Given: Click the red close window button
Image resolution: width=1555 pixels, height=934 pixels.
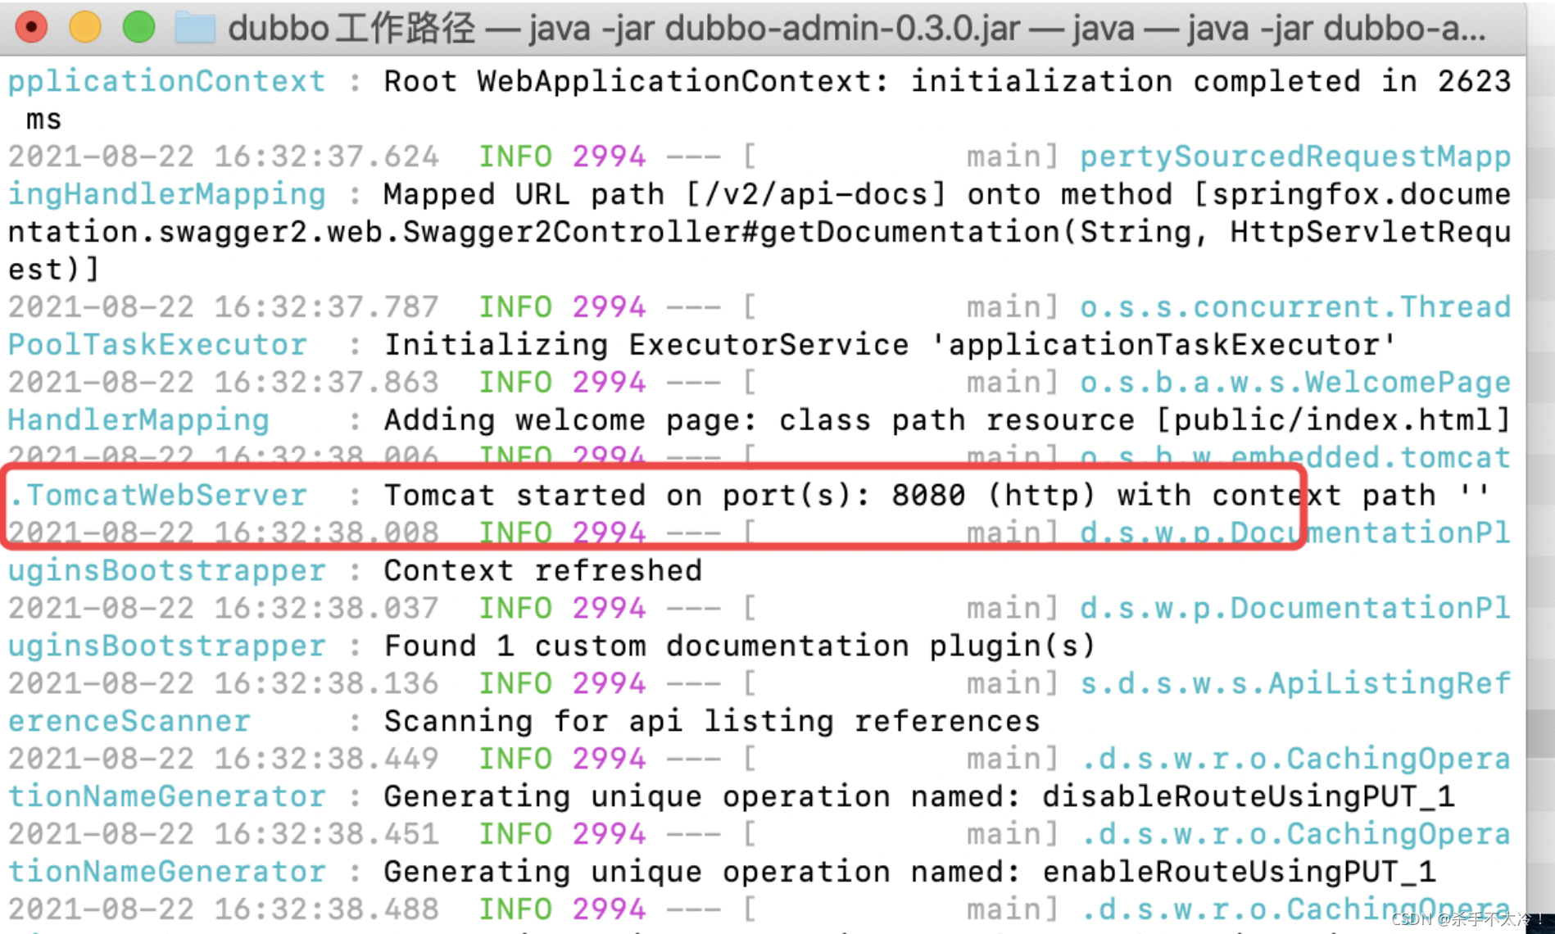Looking at the screenshot, I should click(30, 27).
